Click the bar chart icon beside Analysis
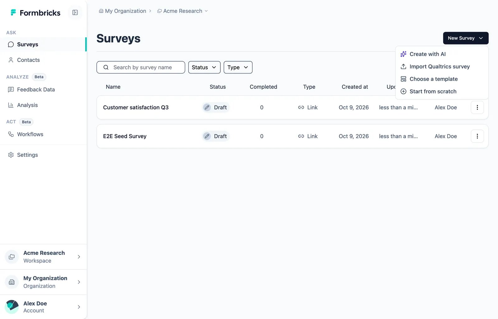The image size is (498, 319). point(11,105)
